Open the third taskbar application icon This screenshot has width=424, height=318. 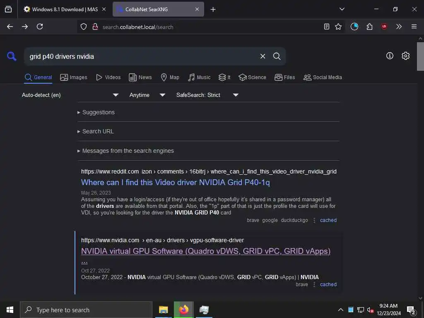click(204, 310)
